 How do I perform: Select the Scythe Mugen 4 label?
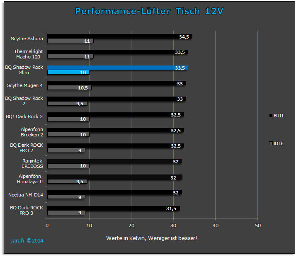pos(25,85)
